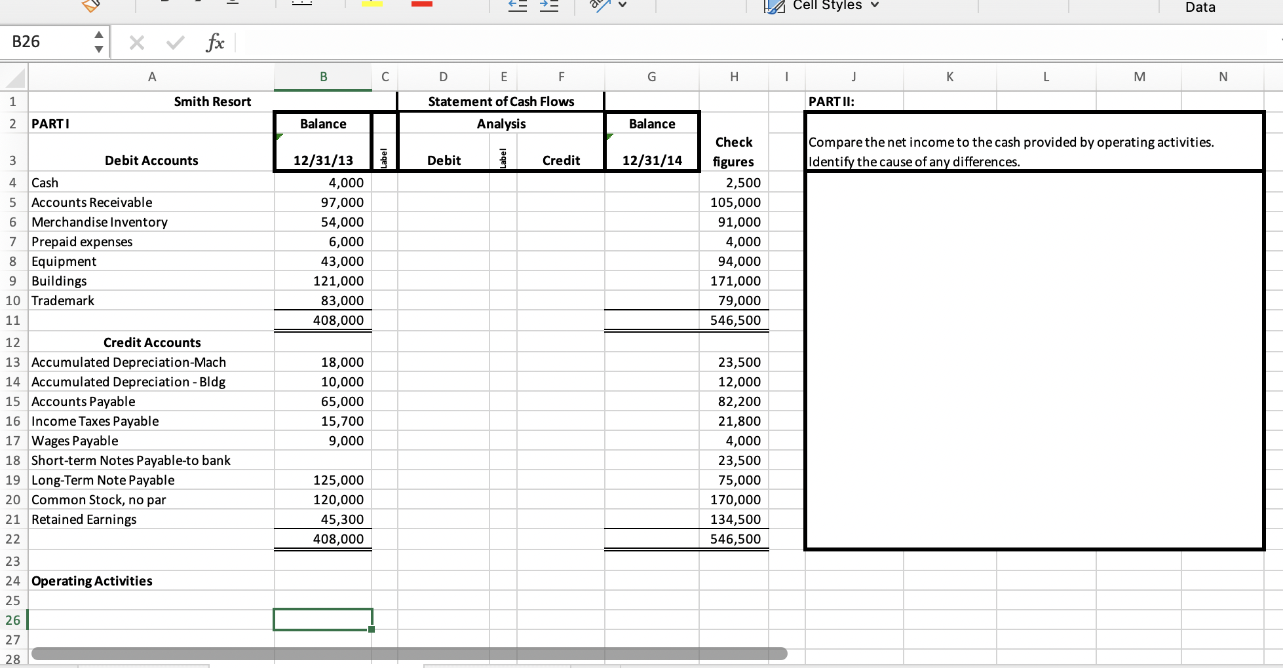The image size is (1283, 668).
Task: Click the formula bar cancel X button
Action: [136, 42]
